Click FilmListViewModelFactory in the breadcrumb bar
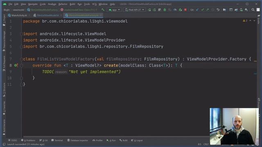Screen dimensions: 262x147 [43, 10]
